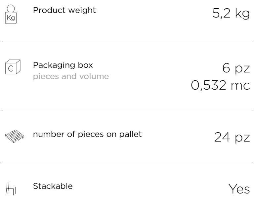Click the ring atop the weight icon
The width and height of the screenshot is (254, 208).
coord(11,8)
